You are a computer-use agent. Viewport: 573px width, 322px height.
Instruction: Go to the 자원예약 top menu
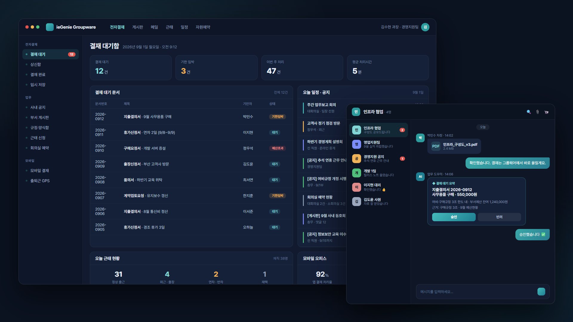click(x=203, y=27)
